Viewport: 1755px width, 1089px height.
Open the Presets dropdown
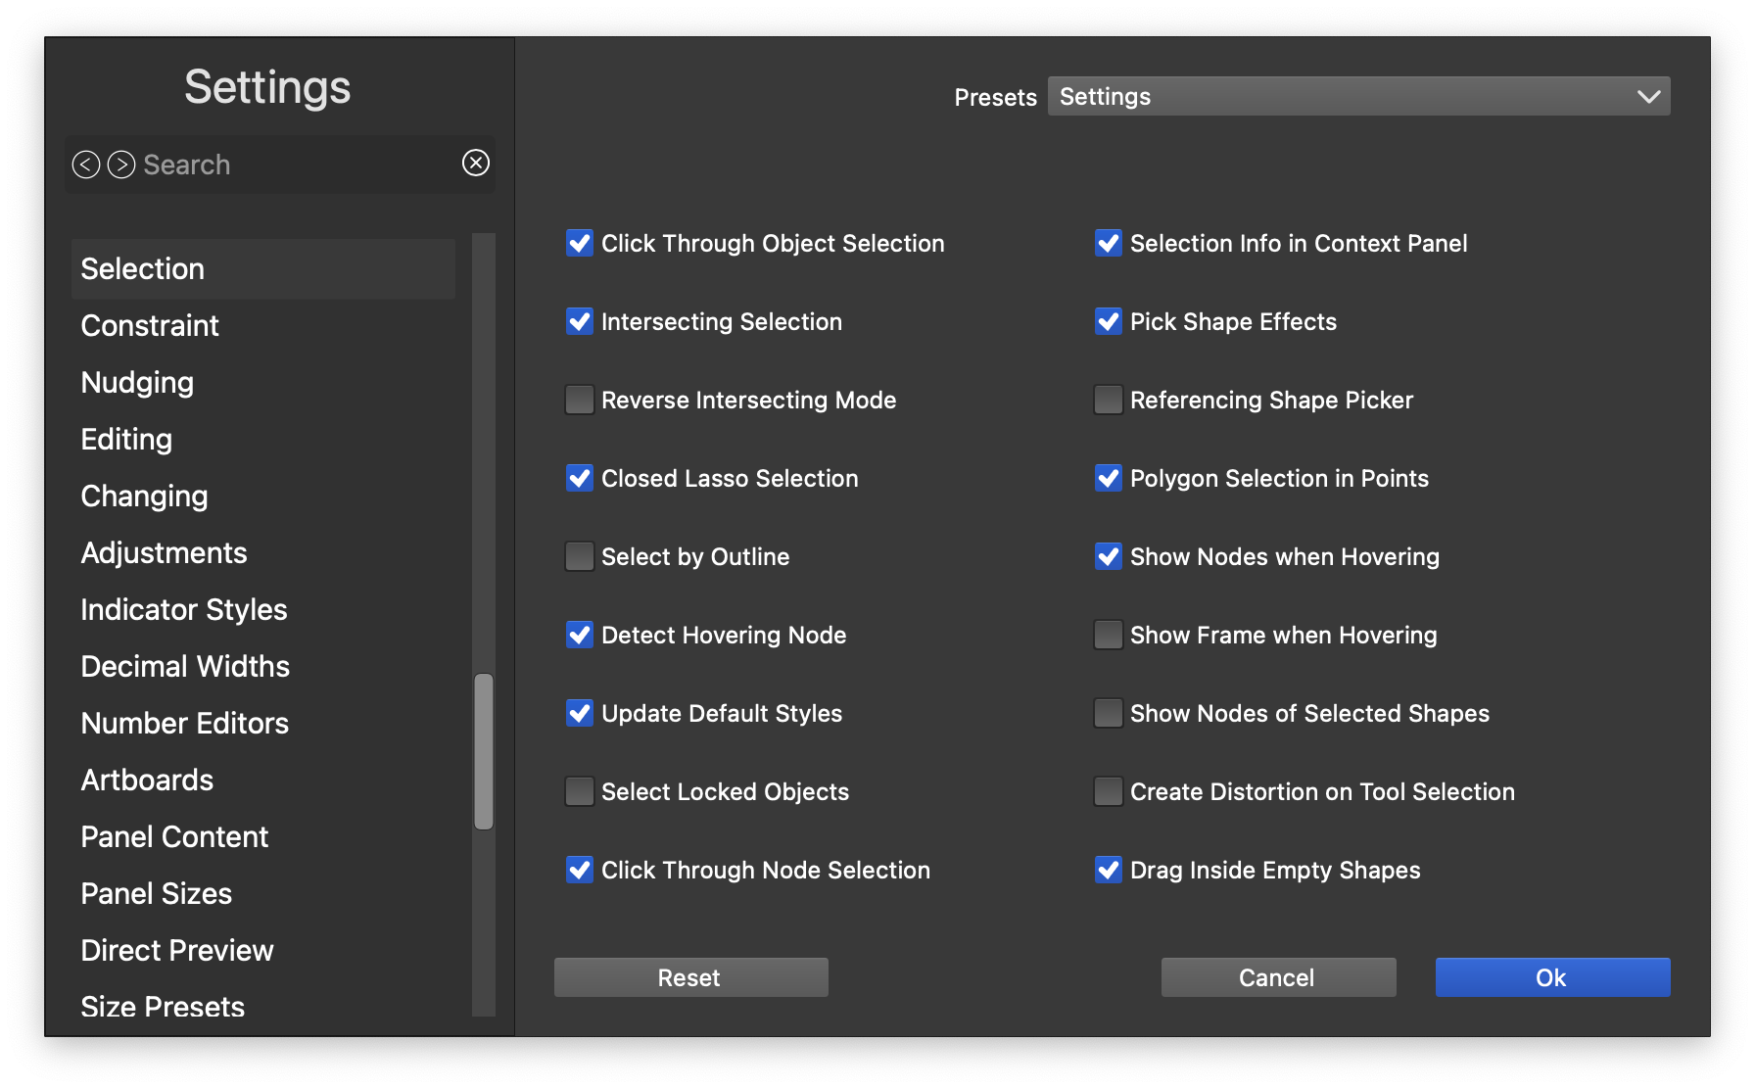(x=1358, y=96)
